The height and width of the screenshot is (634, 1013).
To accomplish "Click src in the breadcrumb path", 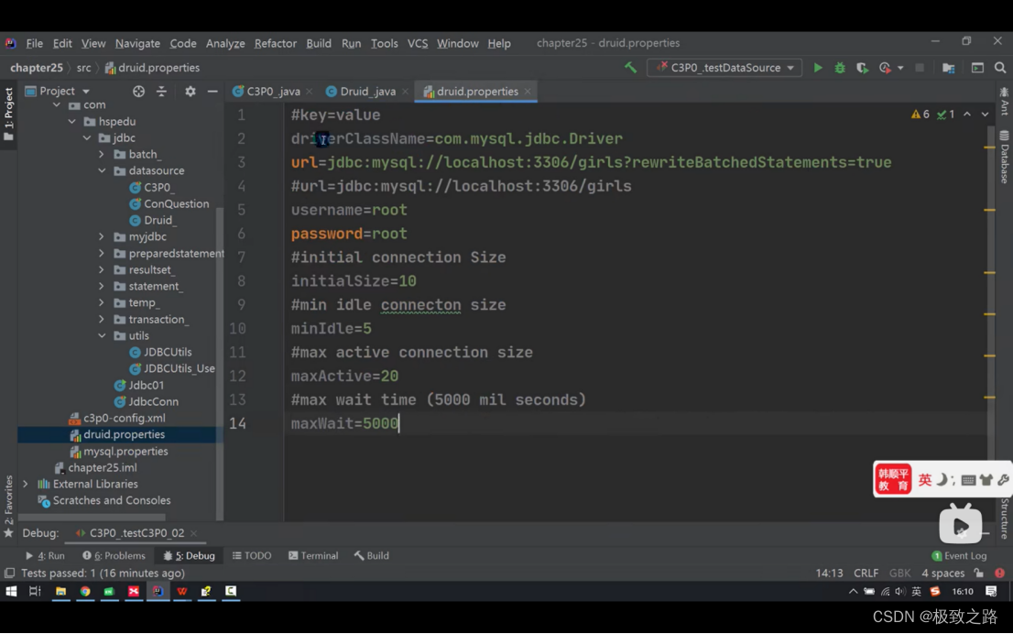I will point(84,67).
